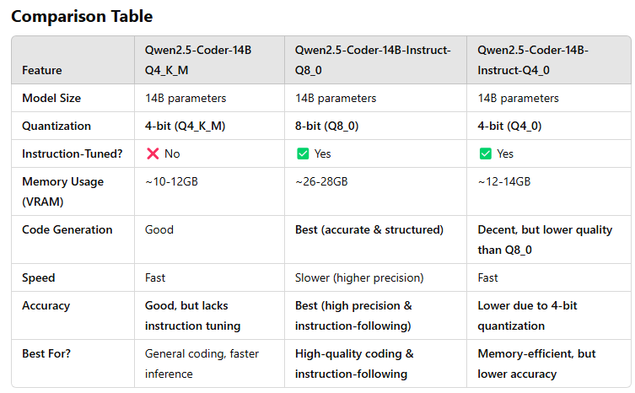Viewport: 635px width, 393px height.
Task: Click the Feature column header
Action: [x=41, y=70]
